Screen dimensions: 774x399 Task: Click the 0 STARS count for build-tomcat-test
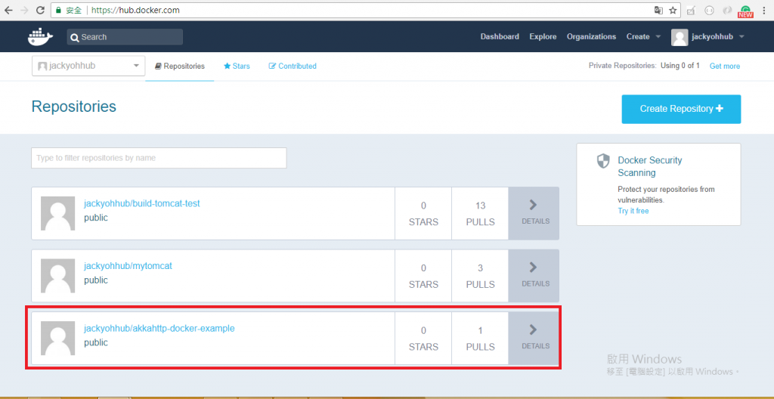(x=423, y=213)
